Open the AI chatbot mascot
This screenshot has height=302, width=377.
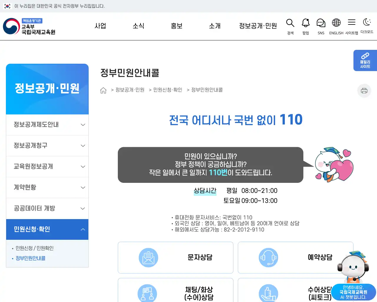point(353,276)
